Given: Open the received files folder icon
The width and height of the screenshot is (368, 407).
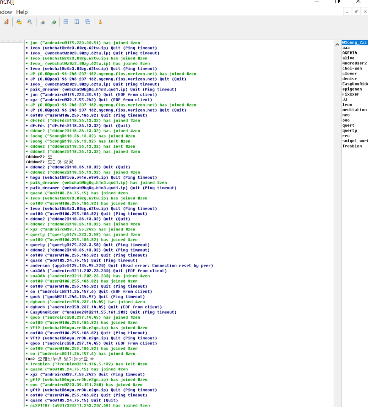Looking at the screenshot, I should tap(19, 22).
